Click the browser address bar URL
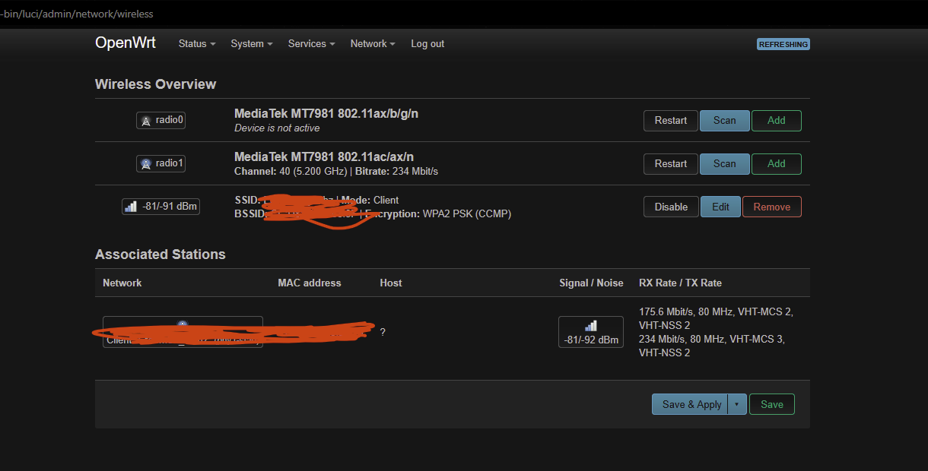This screenshot has width=928, height=471. [x=77, y=14]
